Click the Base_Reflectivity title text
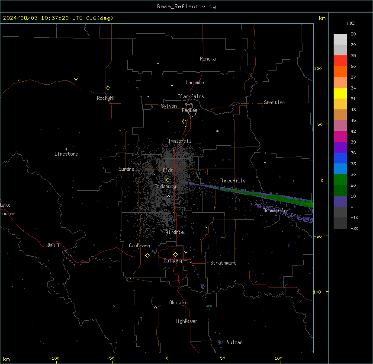Image resolution: width=373 pixels, height=364 pixels. 186,6
